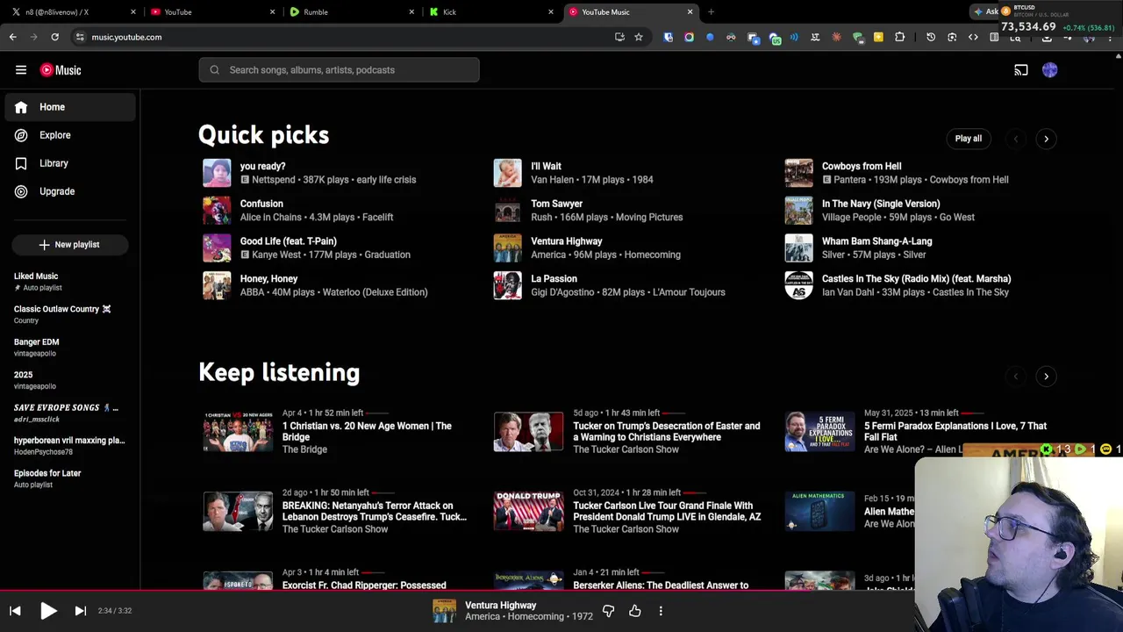Open 5 Fermi Paradox Explanations episode
1123x632 pixels.
click(x=955, y=431)
